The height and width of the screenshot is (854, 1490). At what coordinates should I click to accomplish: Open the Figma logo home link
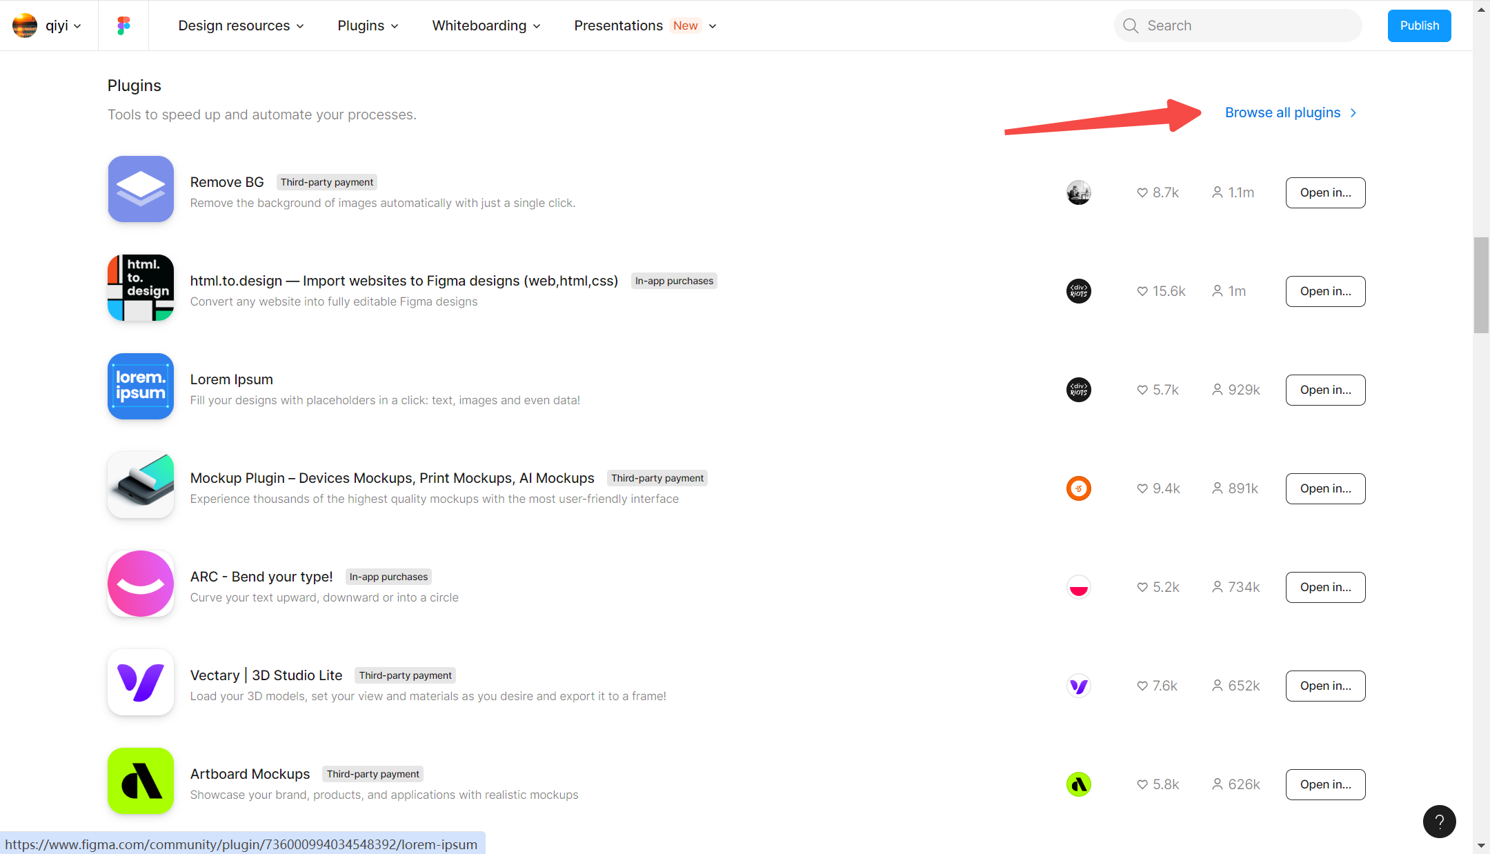point(123,26)
